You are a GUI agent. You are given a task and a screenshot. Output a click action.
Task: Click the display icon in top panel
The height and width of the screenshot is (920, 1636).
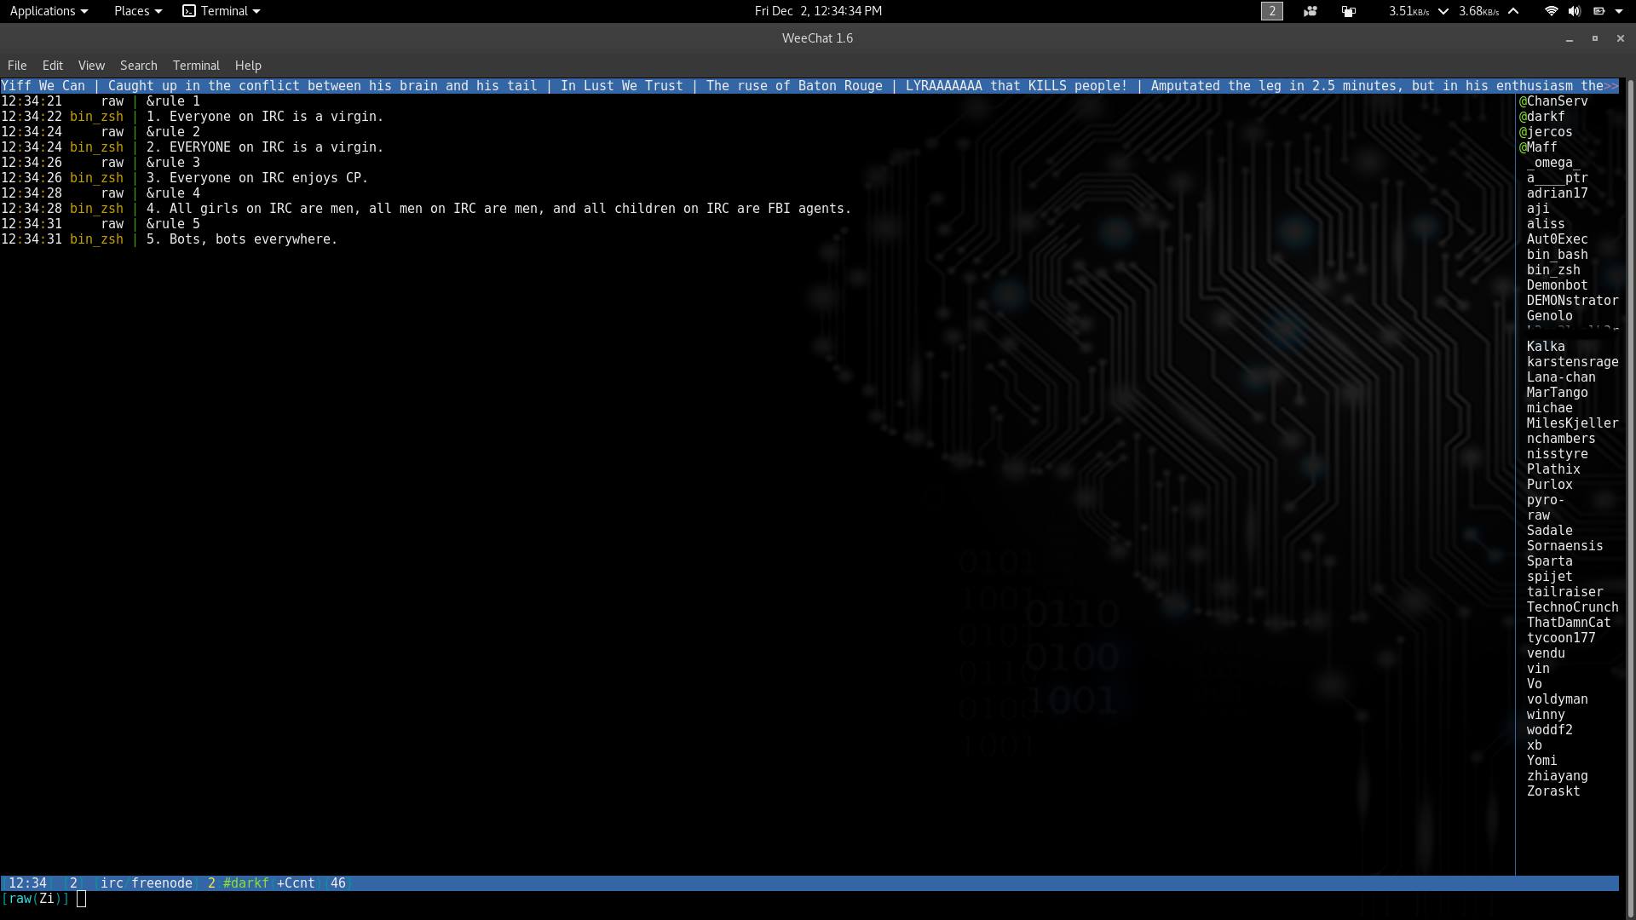click(x=1349, y=11)
